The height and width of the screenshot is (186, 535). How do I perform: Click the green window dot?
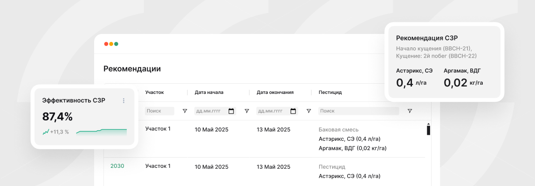[x=117, y=44]
